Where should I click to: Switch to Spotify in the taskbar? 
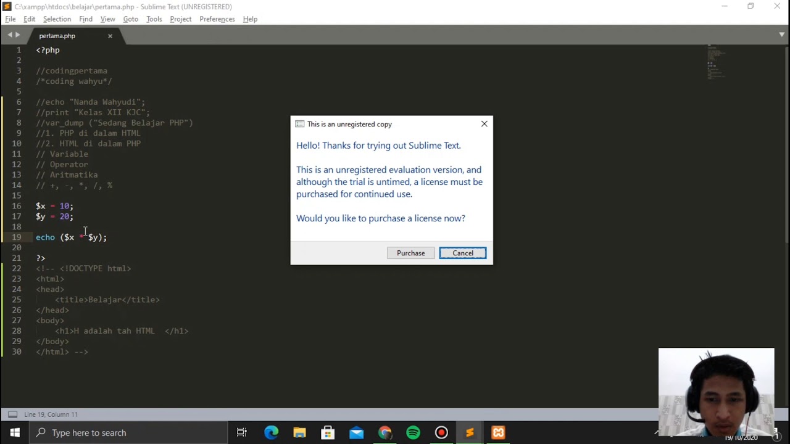[x=413, y=432]
